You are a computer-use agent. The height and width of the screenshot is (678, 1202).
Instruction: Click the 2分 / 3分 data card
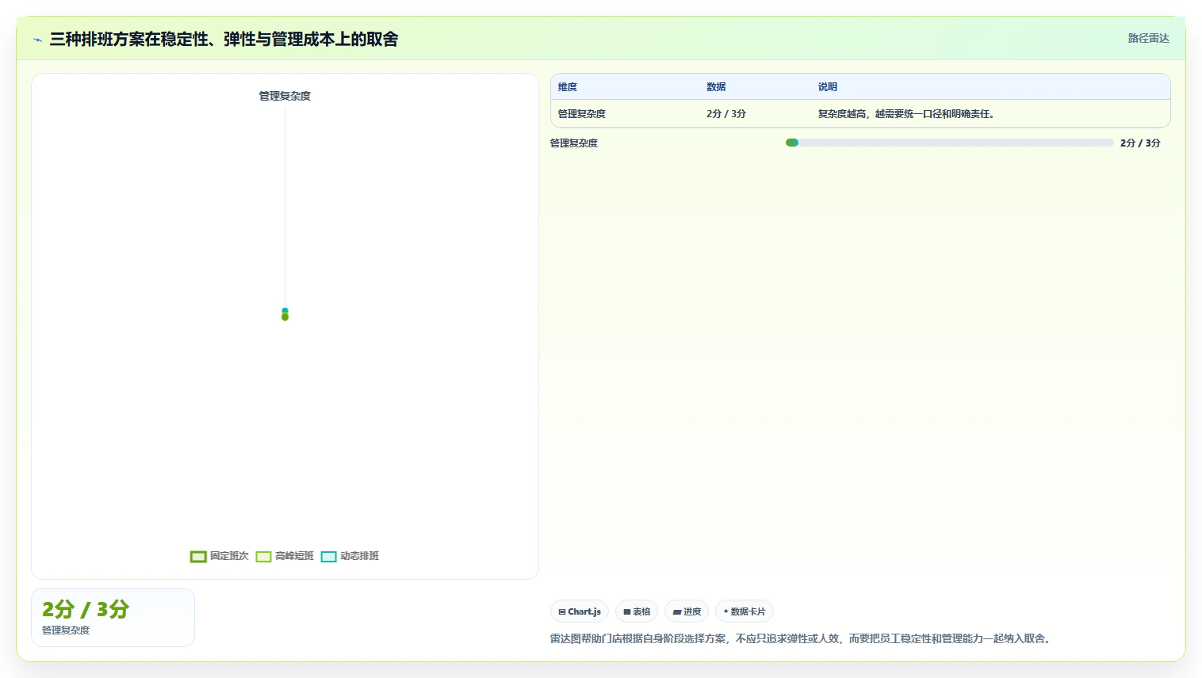(113, 617)
